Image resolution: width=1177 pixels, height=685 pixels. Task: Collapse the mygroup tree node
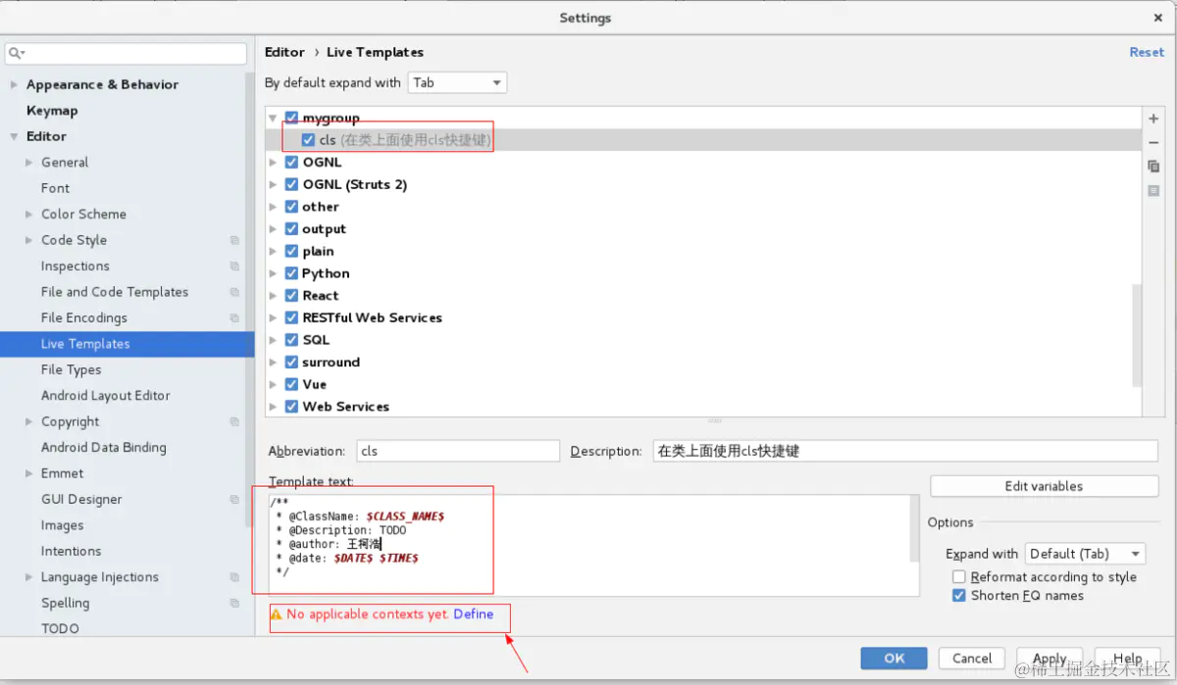pyautogui.click(x=274, y=118)
